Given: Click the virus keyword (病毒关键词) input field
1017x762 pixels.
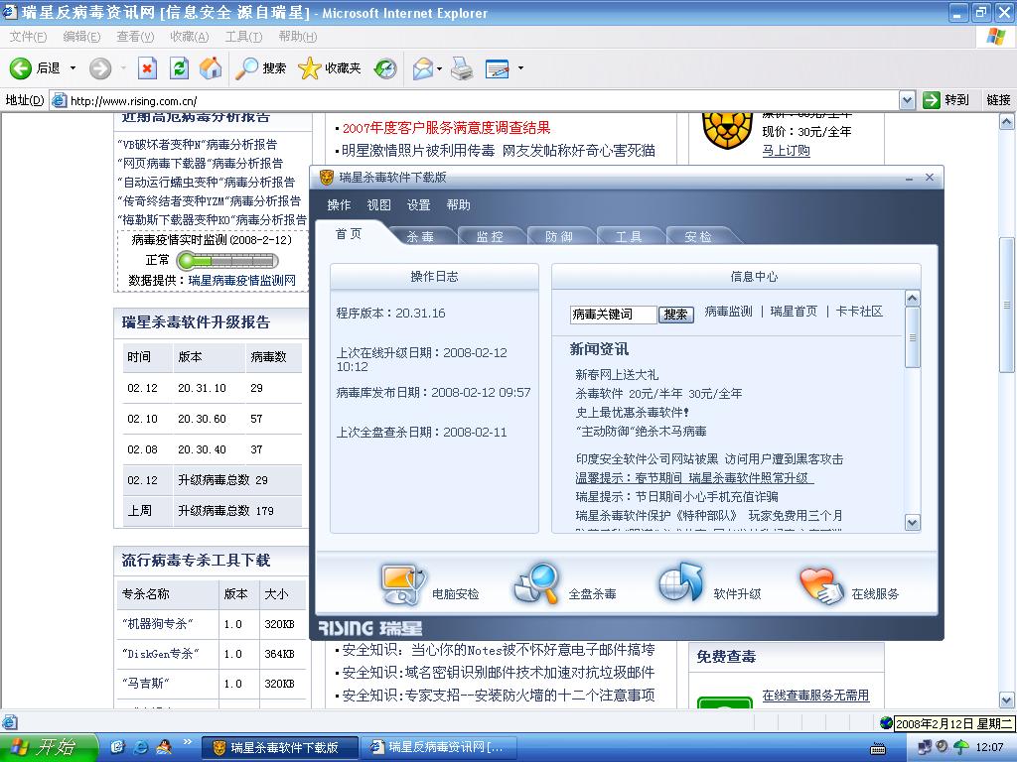Looking at the screenshot, I should tap(613, 315).
